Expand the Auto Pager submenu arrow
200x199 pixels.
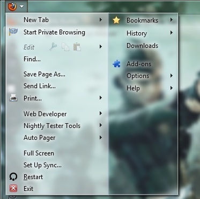pyautogui.click(x=101, y=138)
